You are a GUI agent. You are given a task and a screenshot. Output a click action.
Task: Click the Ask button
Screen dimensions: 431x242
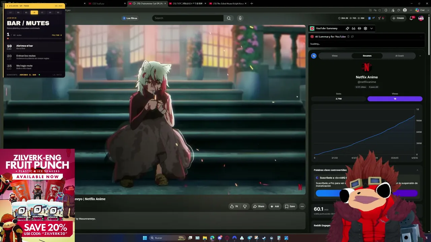[x=275, y=206]
